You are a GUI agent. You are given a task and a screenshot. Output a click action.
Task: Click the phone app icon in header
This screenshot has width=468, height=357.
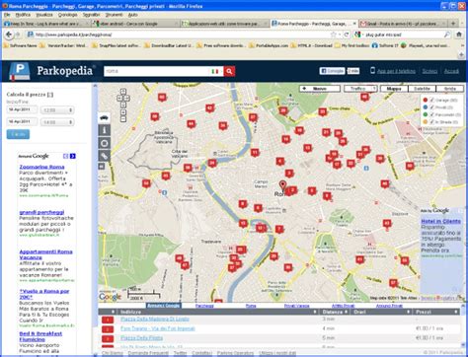point(372,70)
